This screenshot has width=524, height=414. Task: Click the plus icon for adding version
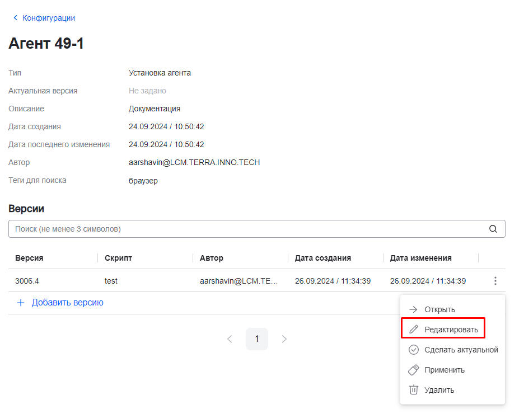21,303
